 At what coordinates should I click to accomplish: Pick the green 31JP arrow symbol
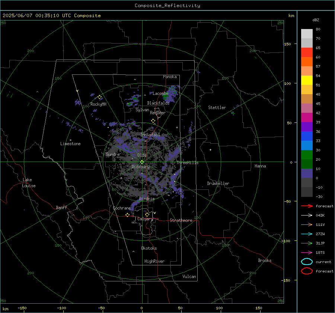coord(307,243)
